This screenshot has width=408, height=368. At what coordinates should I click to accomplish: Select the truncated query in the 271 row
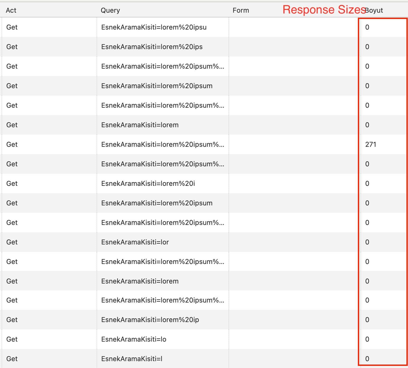163,144
